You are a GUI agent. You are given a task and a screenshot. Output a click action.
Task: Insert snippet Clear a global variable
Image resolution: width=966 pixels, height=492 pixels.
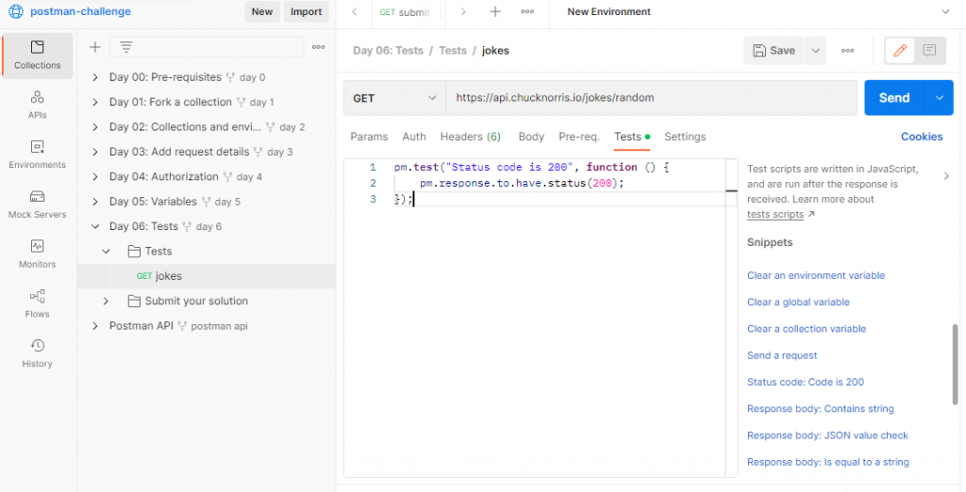coord(798,302)
